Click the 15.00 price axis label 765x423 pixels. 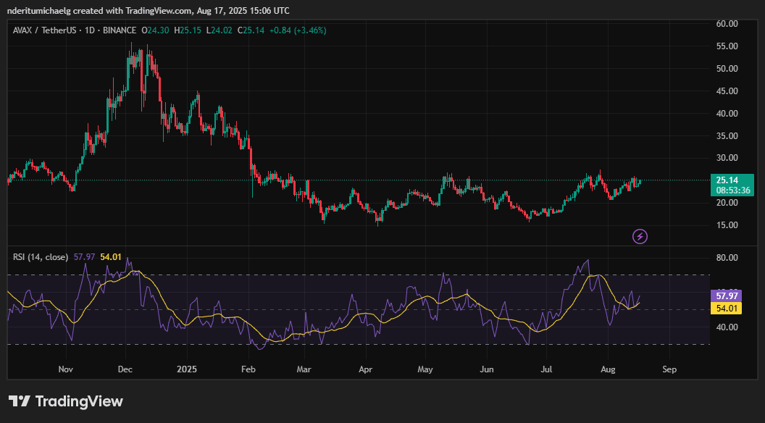pyautogui.click(x=727, y=225)
